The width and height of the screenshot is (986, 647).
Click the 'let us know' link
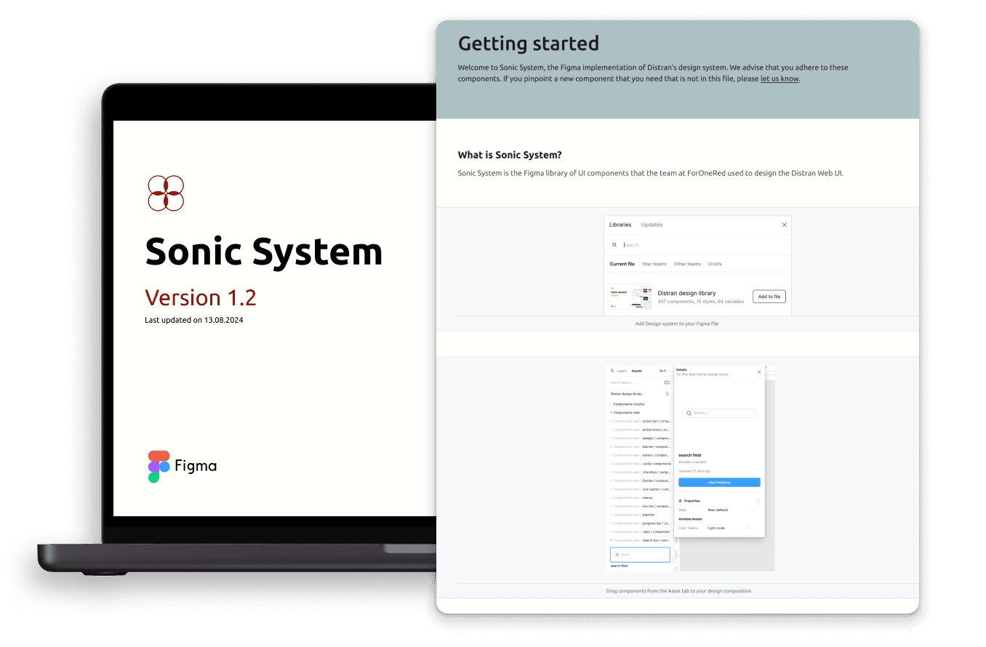point(779,79)
